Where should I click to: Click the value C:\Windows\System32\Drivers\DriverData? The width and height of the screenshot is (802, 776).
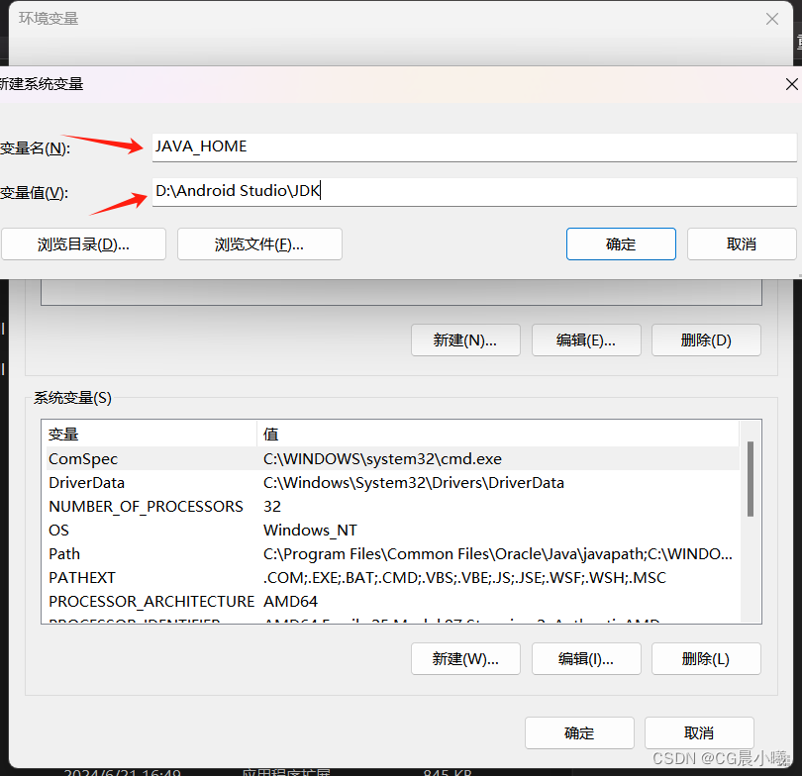pos(414,483)
